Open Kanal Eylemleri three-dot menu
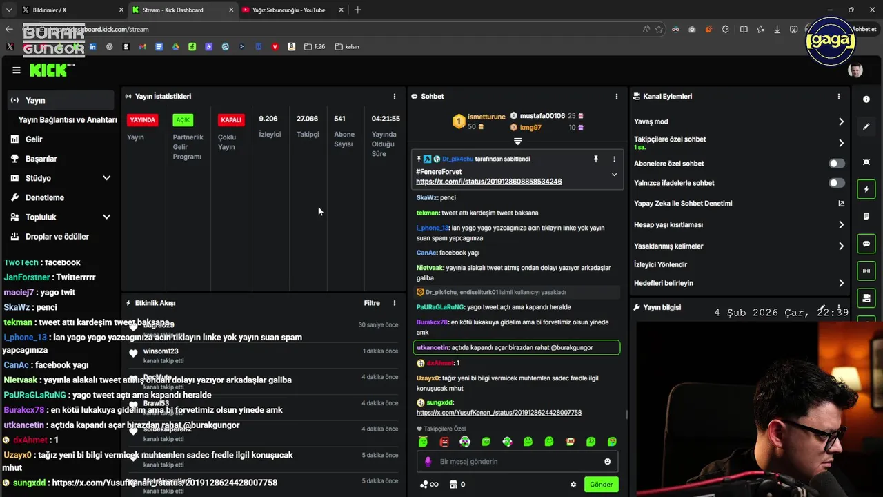 839,97
